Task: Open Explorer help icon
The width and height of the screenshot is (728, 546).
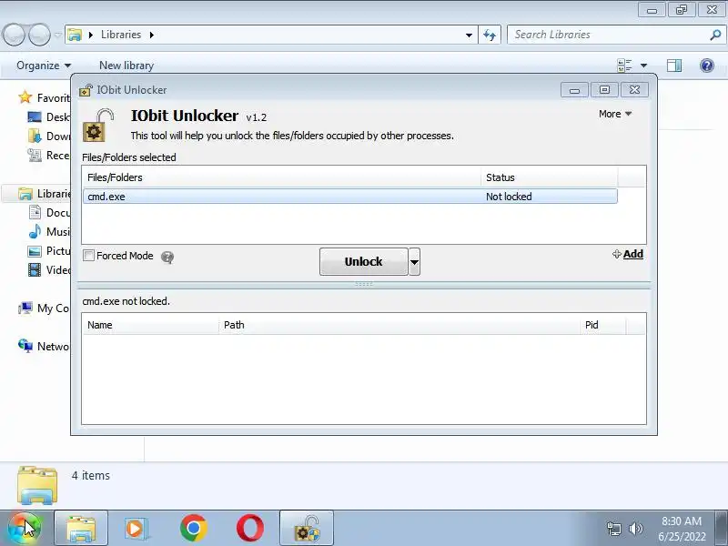Action: click(x=707, y=66)
